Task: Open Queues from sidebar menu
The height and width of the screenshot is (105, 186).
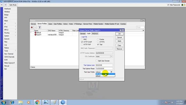Action: click(x=7, y=39)
